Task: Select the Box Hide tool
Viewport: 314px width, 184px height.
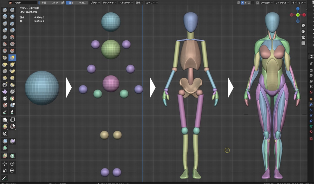Action: pyautogui.click(x=12, y=120)
